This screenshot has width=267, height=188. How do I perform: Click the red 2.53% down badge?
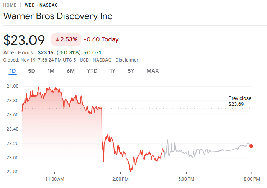click(66, 39)
